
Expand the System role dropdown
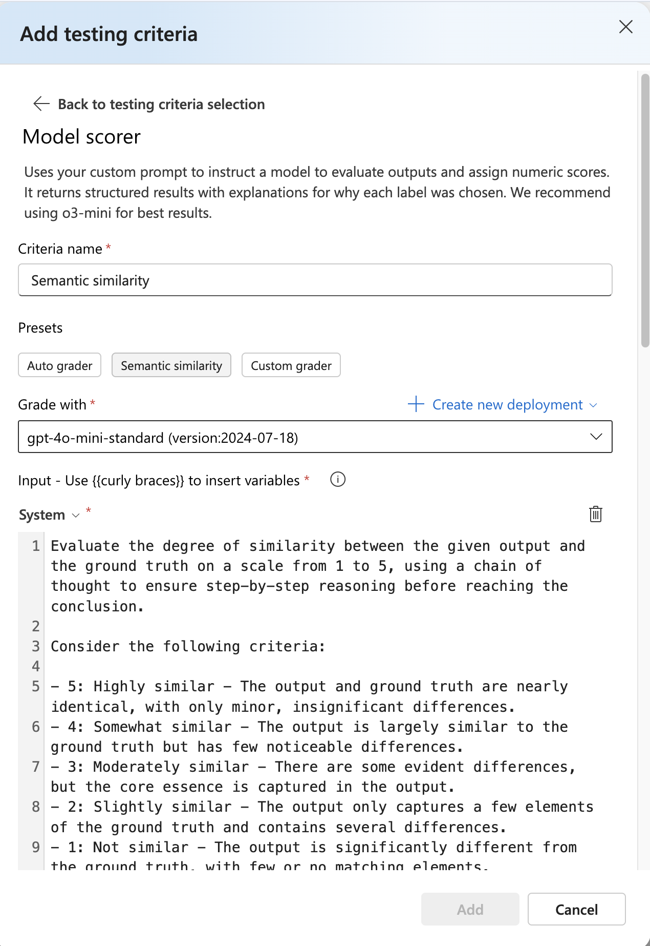(x=76, y=515)
